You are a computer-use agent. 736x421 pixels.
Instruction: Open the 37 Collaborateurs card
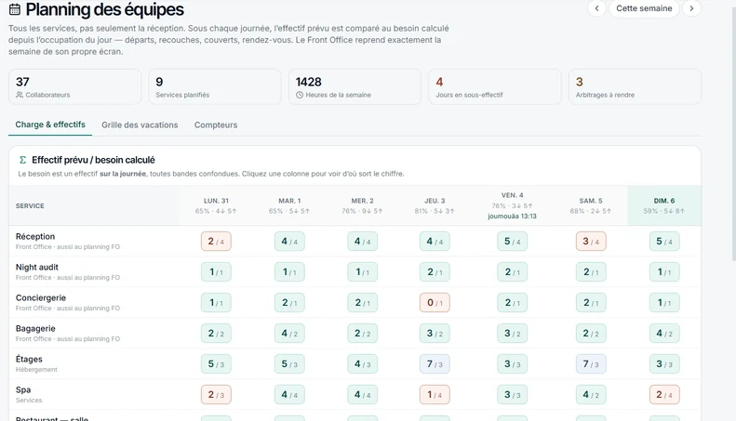tap(74, 86)
